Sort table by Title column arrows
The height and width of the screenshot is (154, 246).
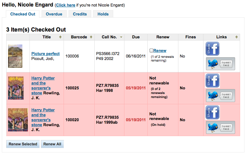coord(60,37)
